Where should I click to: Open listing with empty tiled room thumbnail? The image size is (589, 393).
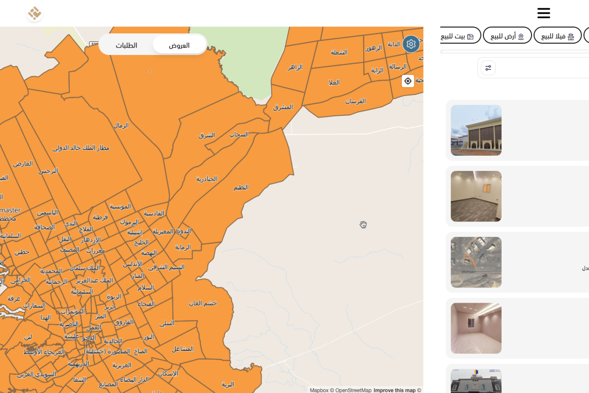(476, 196)
